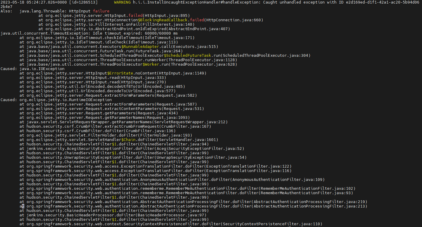The image size is (422, 227).
Task: Click the highlighted terminal cursor block
Action: (23, 206)
